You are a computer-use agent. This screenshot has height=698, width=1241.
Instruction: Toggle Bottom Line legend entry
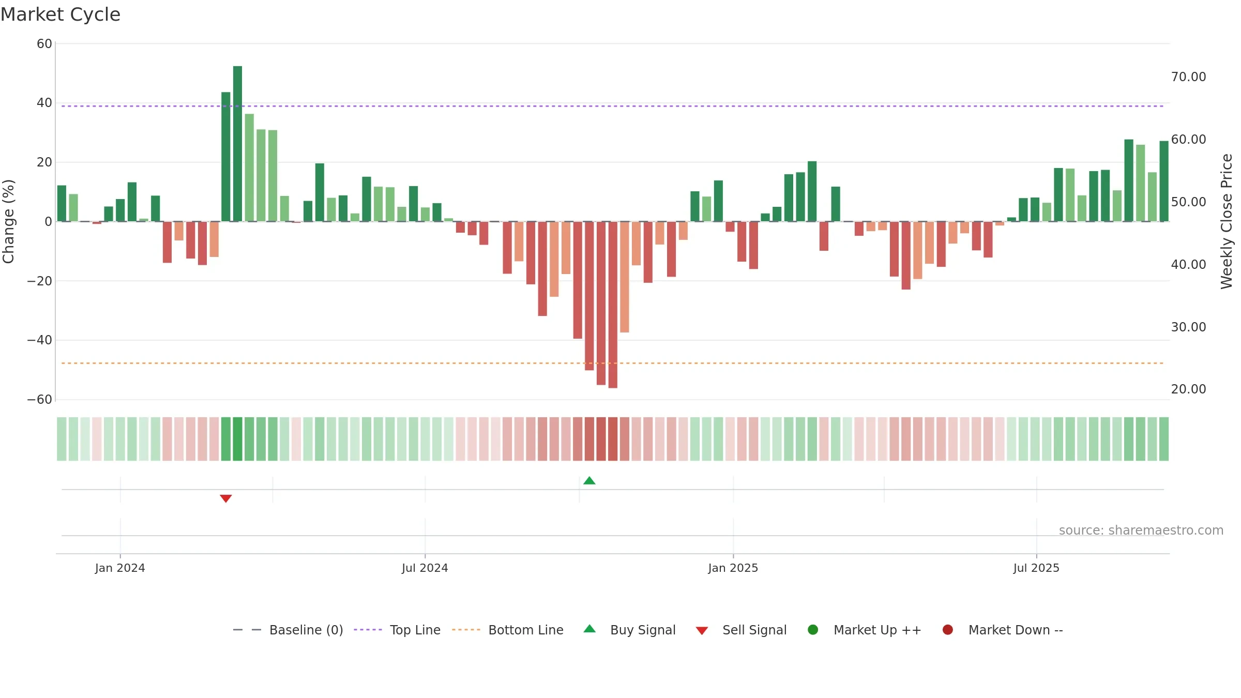click(x=507, y=630)
